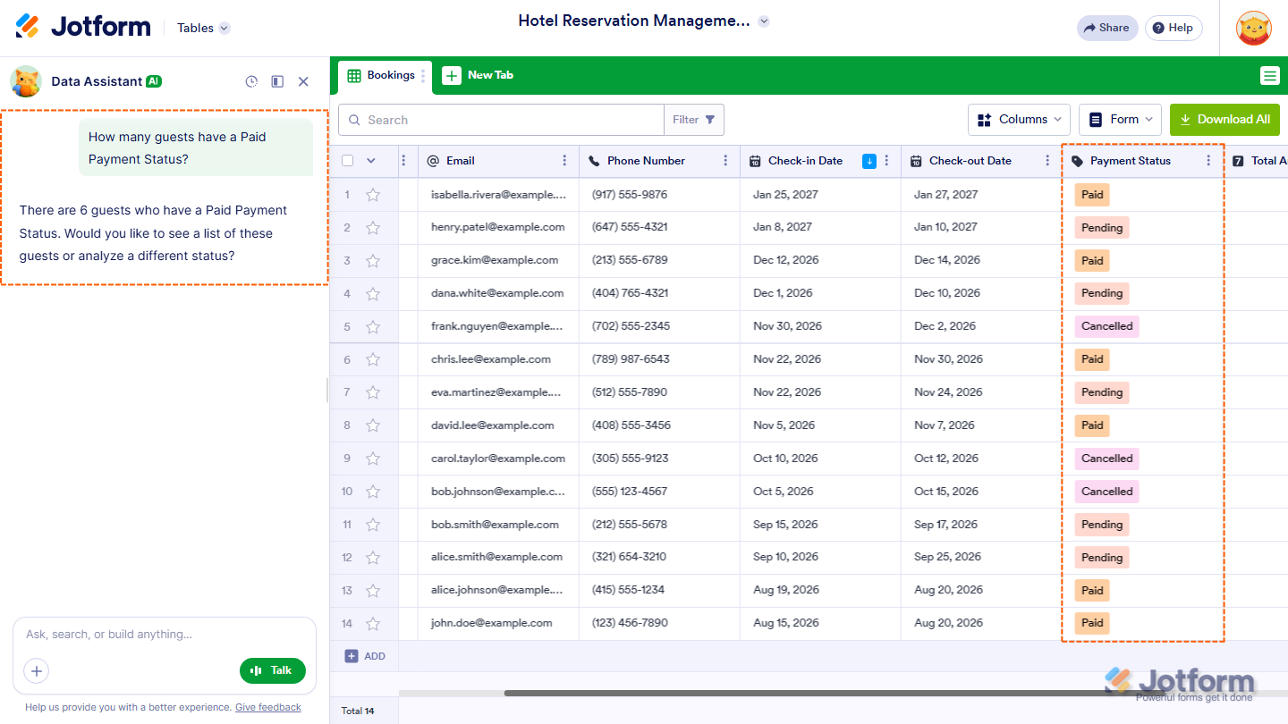Toggle the Data Assistant panel layout icon
Viewport: 1288px width, 724px height.
coord(277,81)
